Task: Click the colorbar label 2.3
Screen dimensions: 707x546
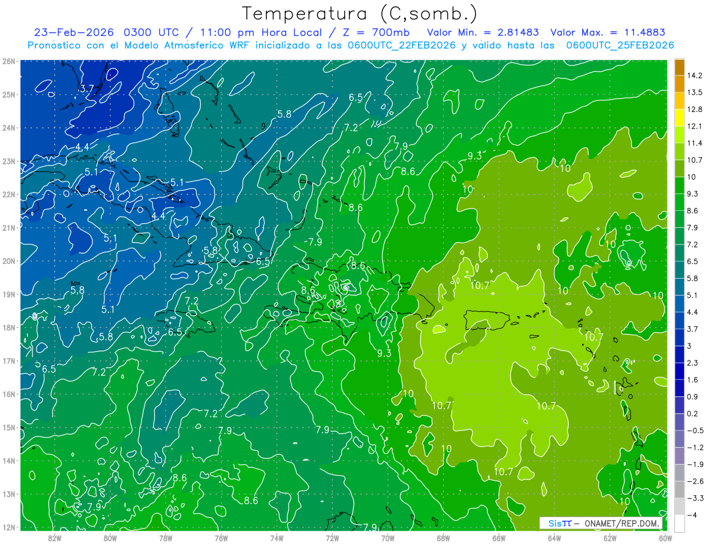Action: [x=693, y=363]
